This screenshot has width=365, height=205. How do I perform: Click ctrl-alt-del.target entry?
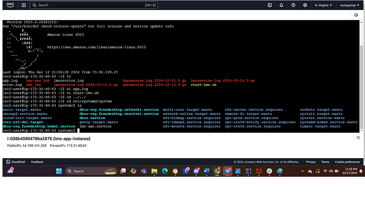pos(23,122)
